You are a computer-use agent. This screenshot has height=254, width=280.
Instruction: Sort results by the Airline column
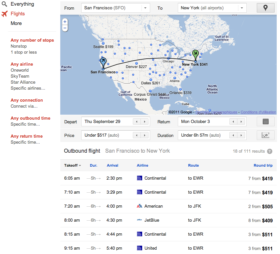click(x=142, y=166)
